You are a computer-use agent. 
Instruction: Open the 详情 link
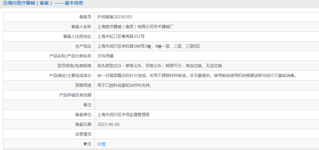[x=101, y=144]
